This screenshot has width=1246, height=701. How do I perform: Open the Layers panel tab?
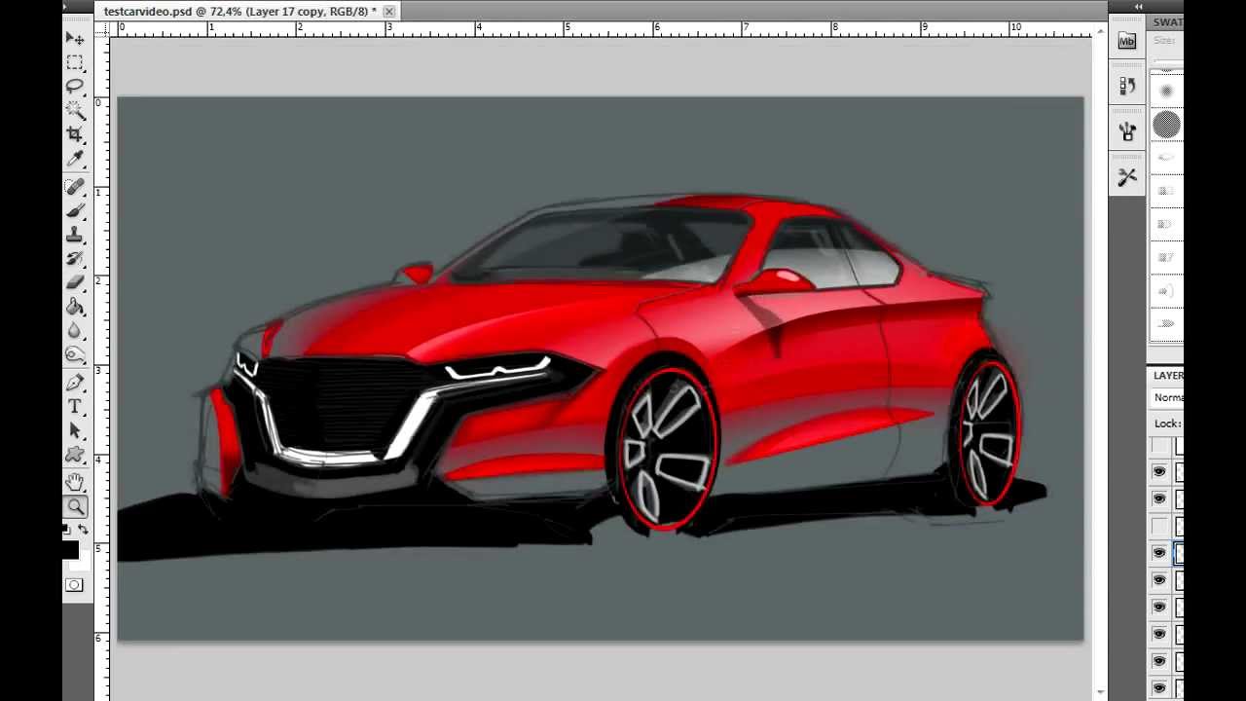[1168, 376]
